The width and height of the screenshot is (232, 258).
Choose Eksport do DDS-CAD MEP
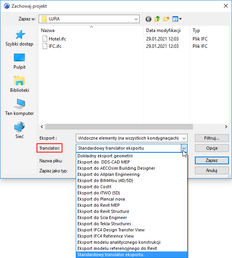(x=131, y=162)
